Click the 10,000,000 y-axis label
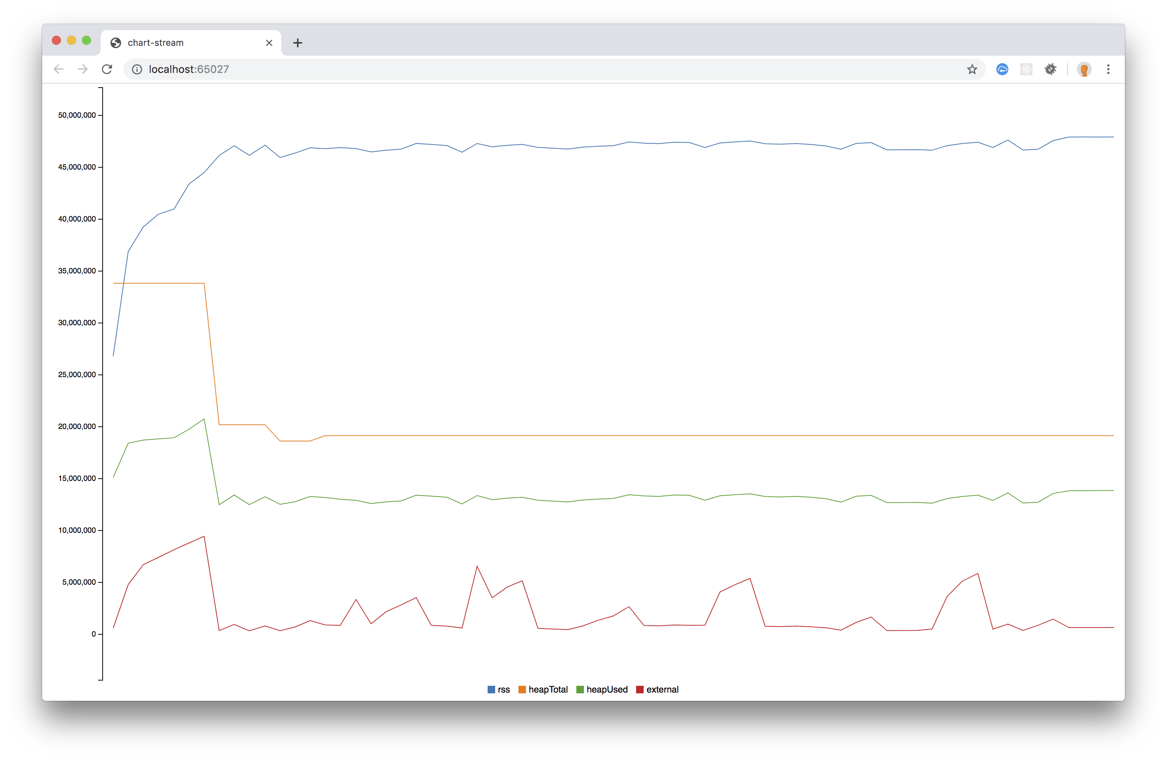The image size is (1167, 761). pyautogui.click(x=77, y=531)
